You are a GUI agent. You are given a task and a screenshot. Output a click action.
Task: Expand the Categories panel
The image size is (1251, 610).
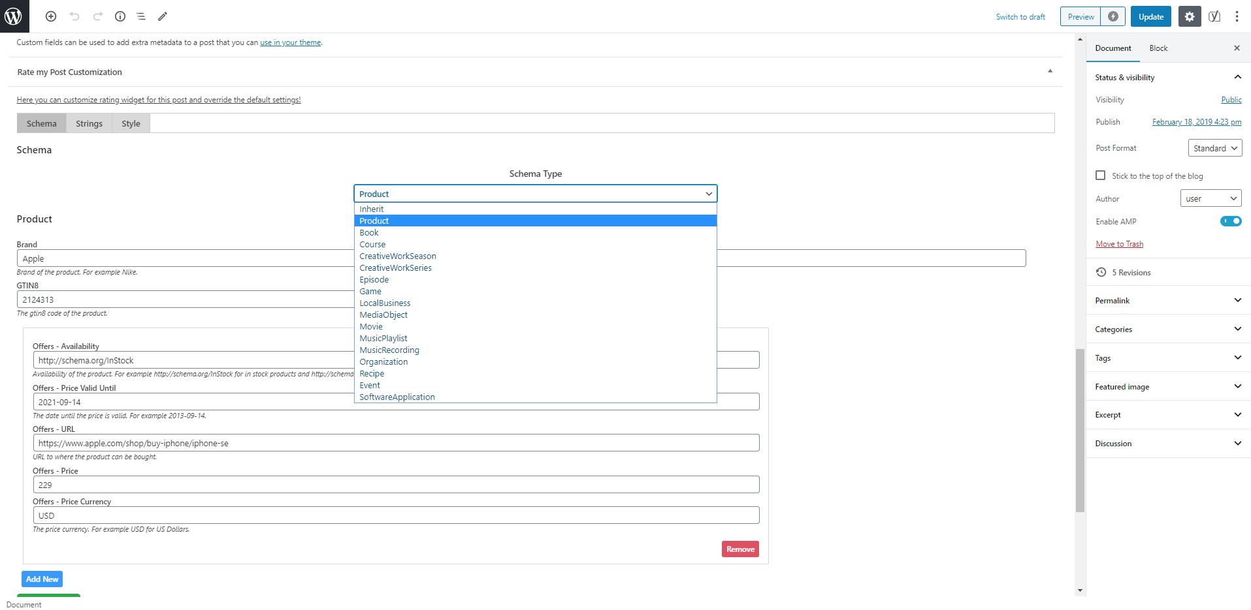click(1169, 329)
